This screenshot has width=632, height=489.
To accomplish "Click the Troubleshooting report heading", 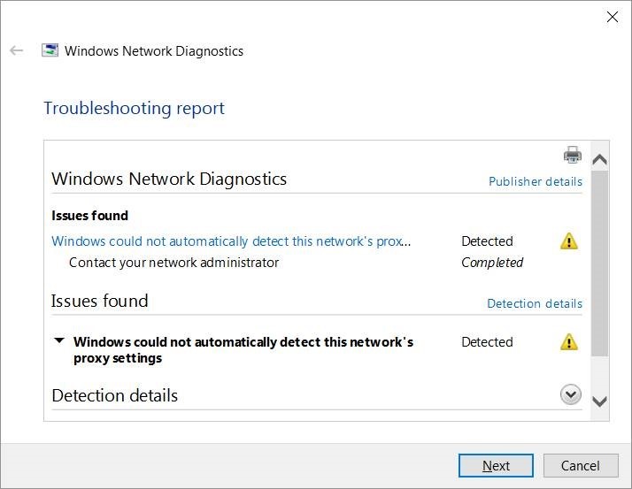I will pos(135,109).
